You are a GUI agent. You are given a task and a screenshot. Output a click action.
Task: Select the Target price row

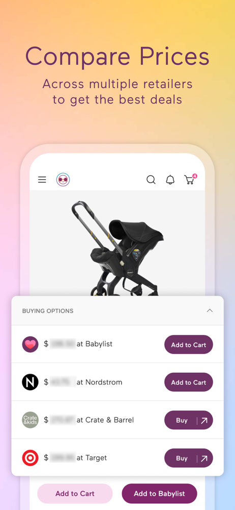click(118, 457)
